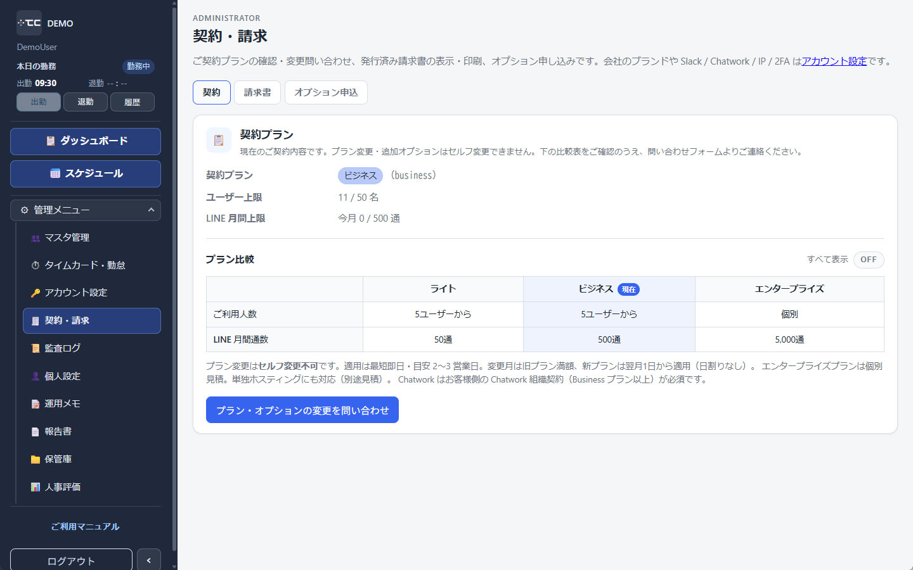Open 監査ログ in the sidebar menu
Viewport: 913px width, 570px height.
(92, 348)
